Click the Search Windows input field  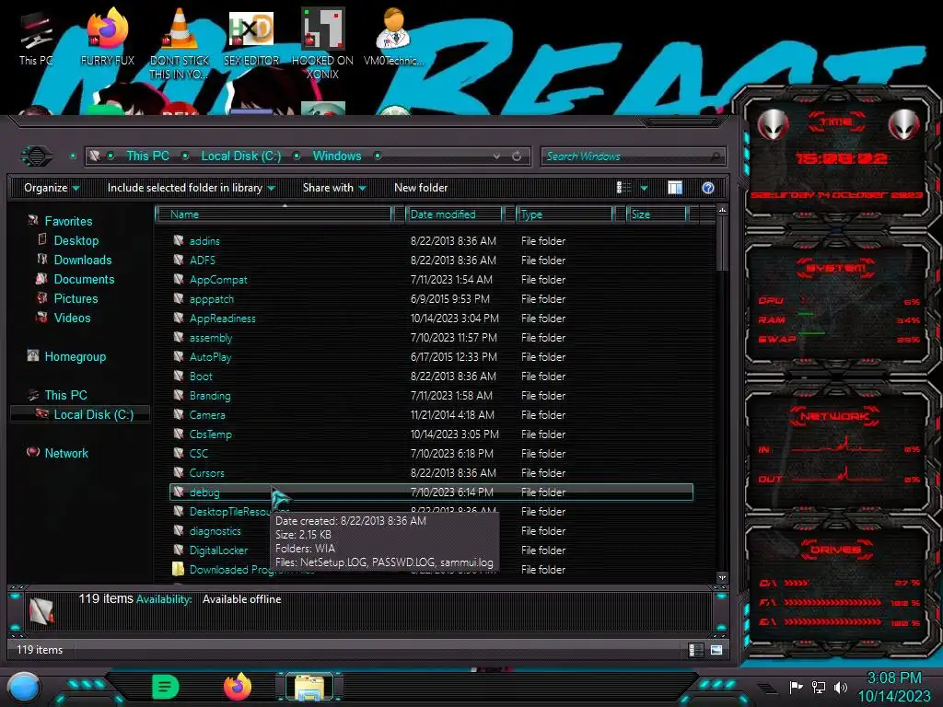point(633,156)
